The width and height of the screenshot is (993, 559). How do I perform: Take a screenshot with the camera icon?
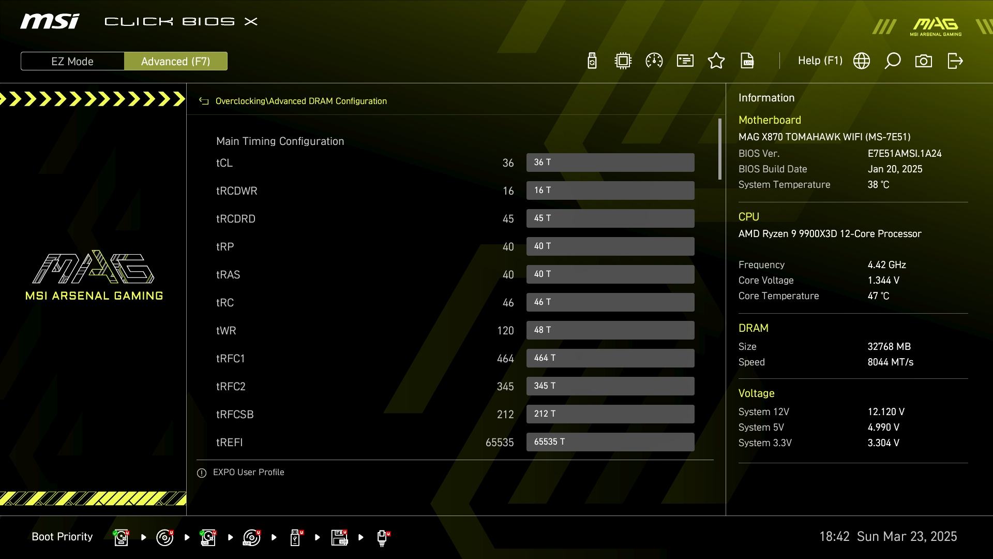pos(923,61)
